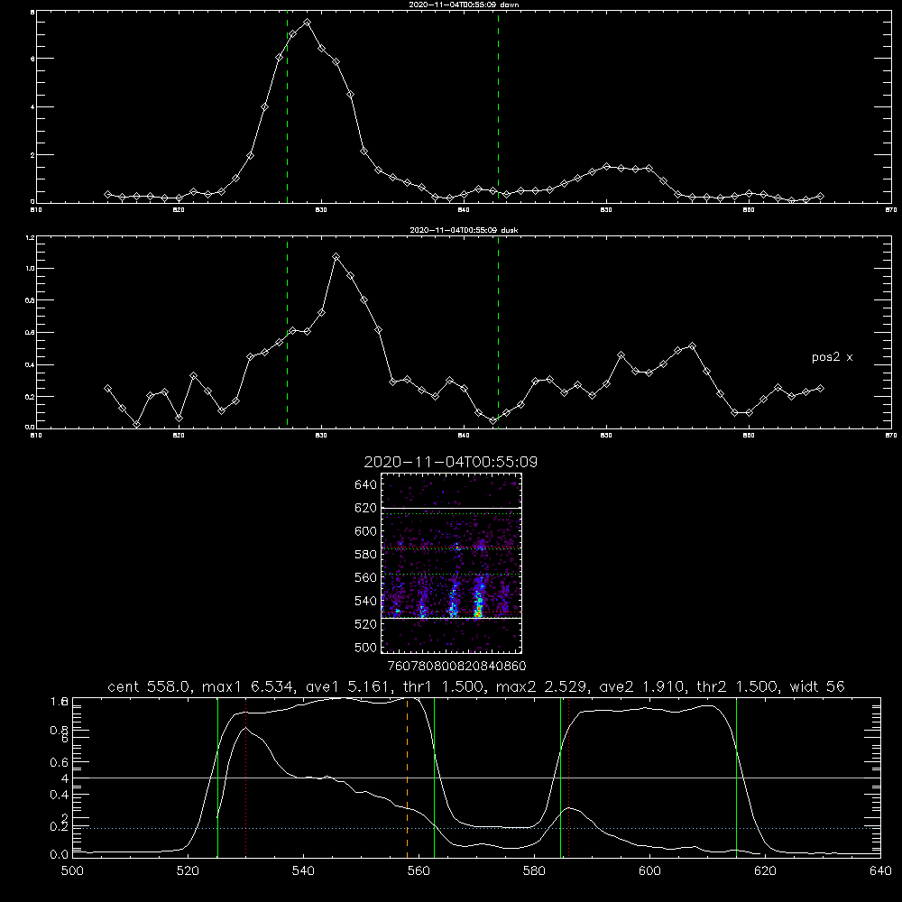
Task: Select the timestamp title above the heat map
Action: (x=451, y=462)
